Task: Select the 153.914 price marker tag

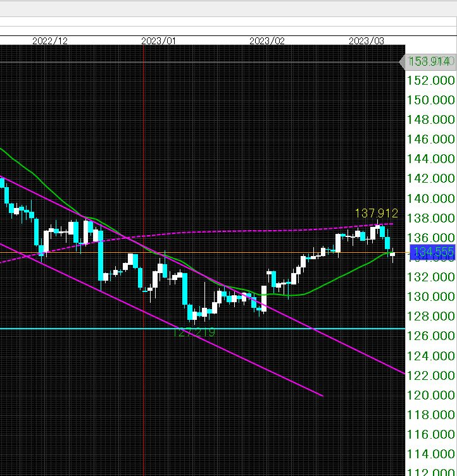Action: tap(429, 61)
